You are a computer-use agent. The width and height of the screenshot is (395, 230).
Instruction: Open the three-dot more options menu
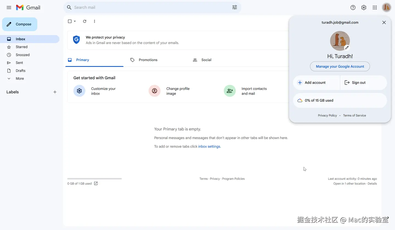coord(95,21)
